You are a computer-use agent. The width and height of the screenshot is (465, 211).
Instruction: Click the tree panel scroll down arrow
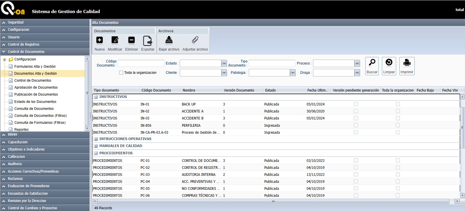[x=87, y=128]
